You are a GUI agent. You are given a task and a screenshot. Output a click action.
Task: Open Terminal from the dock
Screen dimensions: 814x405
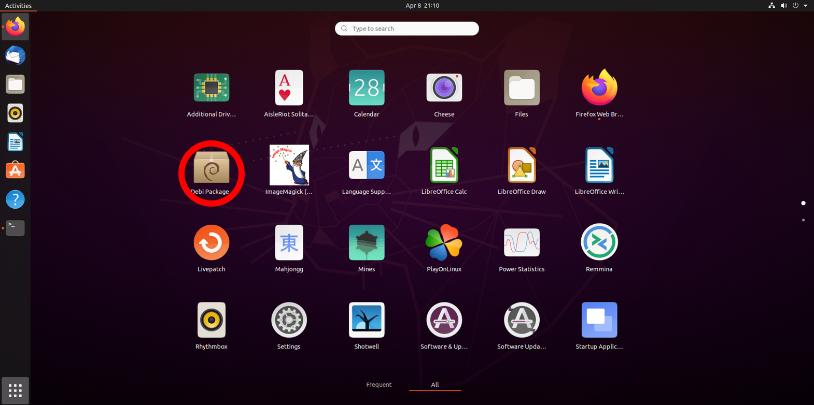coord(15,228)
